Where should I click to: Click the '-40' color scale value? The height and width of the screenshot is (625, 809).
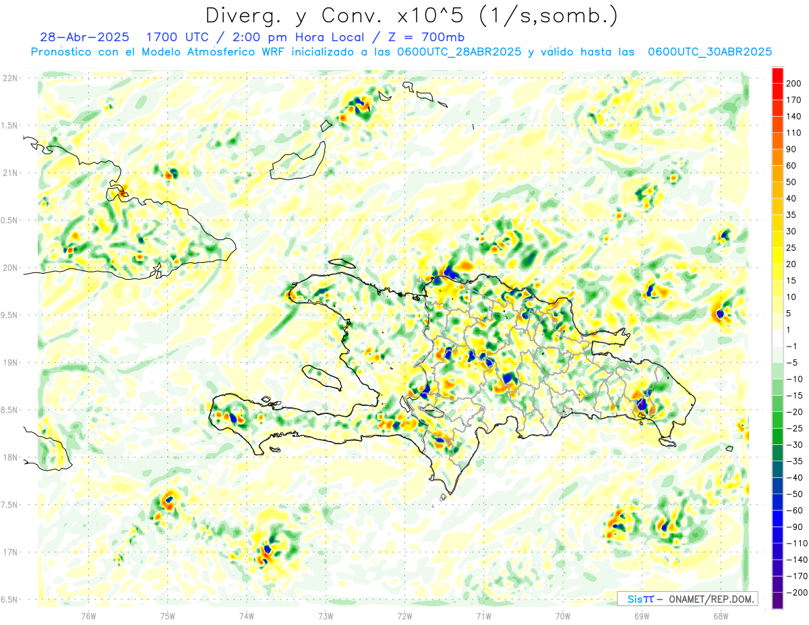[795, 477]
